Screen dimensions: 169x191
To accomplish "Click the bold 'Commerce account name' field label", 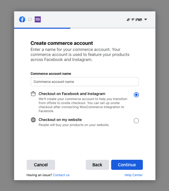I will (51, 73).
